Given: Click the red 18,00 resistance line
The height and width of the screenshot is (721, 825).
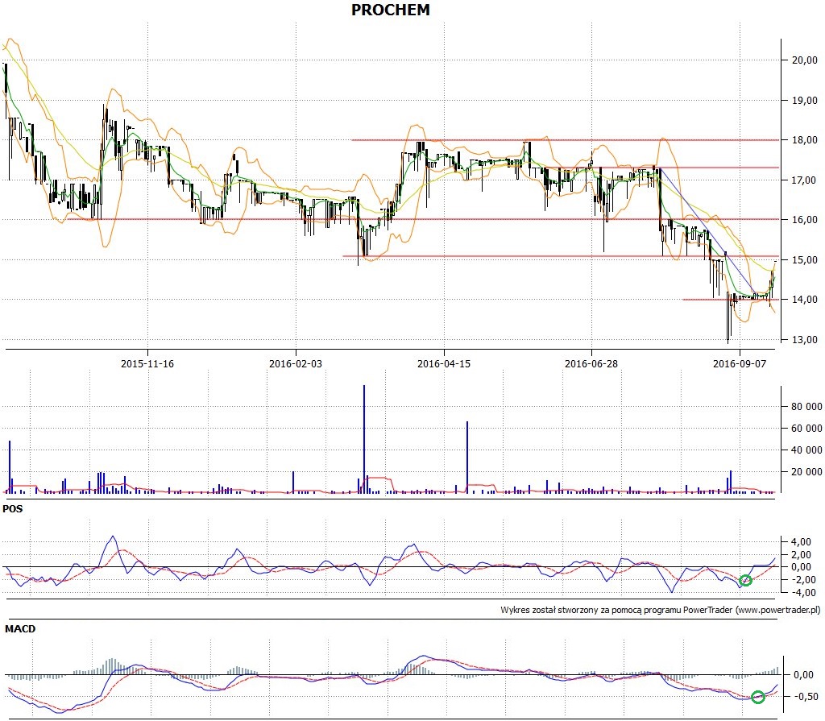Looking at the screenshot, I should (x=566, y=140).
